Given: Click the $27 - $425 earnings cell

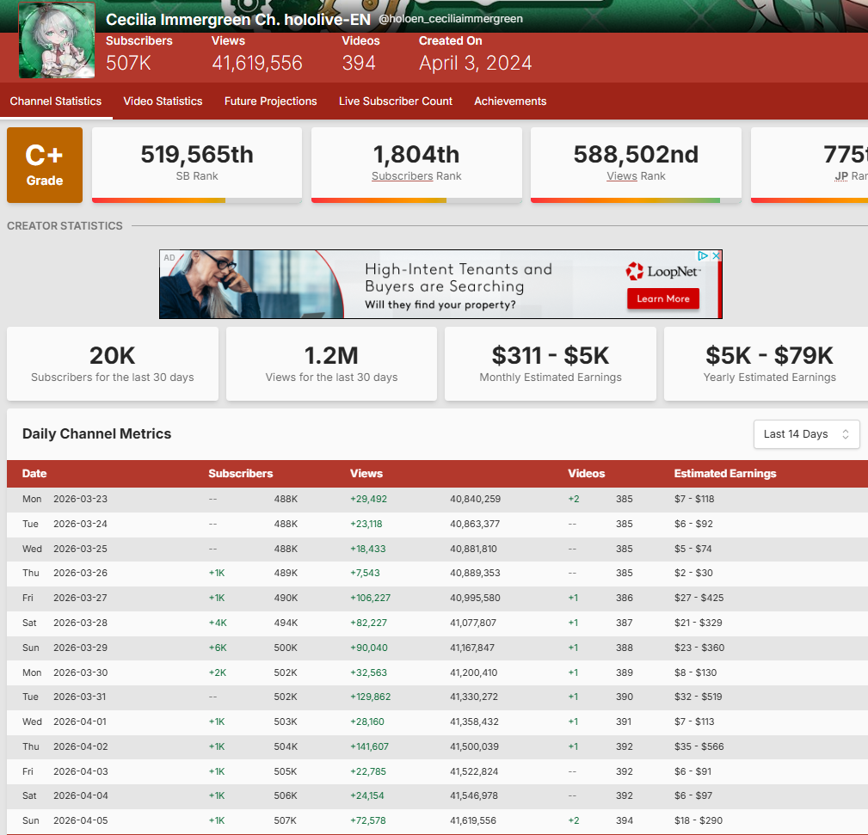Looking at the screenshot, I should [699, 599].
